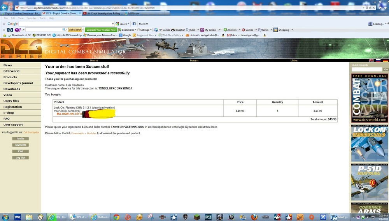Screen dimensions: 389x221
Task: Click the Payments button
Action: [x=20, y=145]
